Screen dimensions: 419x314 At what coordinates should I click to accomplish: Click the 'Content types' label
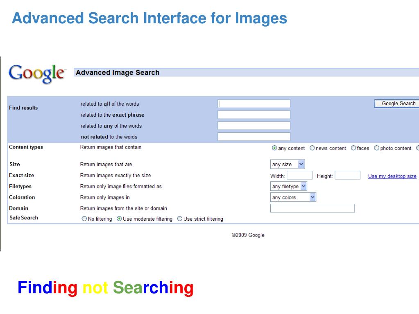click(x=26, y=147)
